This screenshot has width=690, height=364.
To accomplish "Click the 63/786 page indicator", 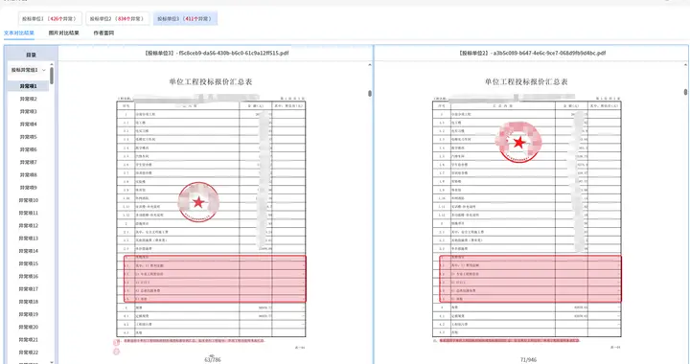I will click(x=213, y=359).
